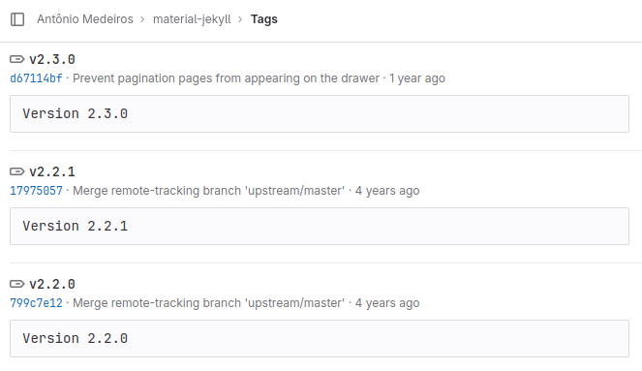The width and height of the screenshot is (642, 371).
Task: Select the Tags breadcrumb item
Action: (x=264, y=19)
